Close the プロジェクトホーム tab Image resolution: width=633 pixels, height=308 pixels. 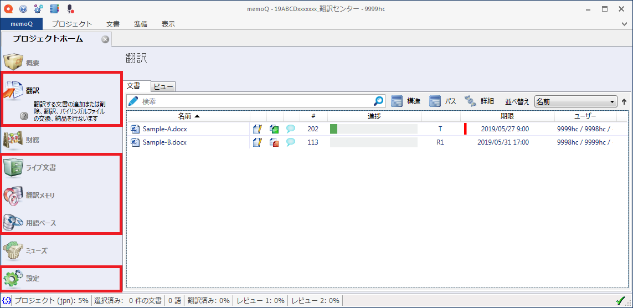pos(105,39)
